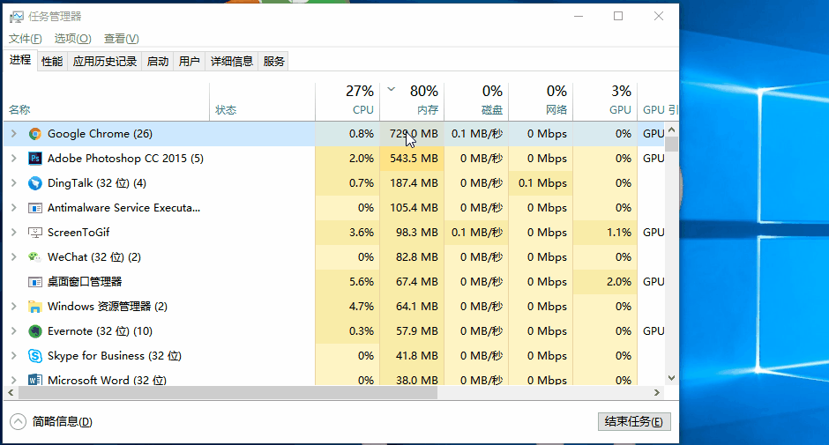The image size is (829, 445).
Task: Sort processes by 内存 column header
Action: [x=413, y=101]
